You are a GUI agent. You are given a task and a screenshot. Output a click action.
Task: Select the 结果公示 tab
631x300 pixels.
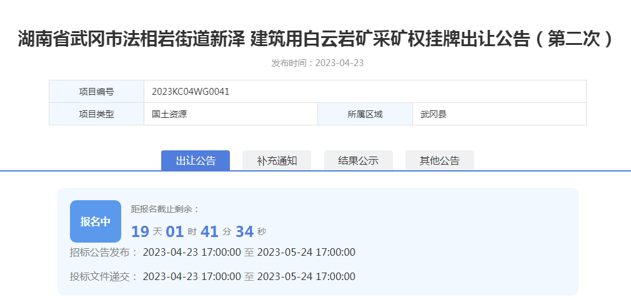point(358,160)
